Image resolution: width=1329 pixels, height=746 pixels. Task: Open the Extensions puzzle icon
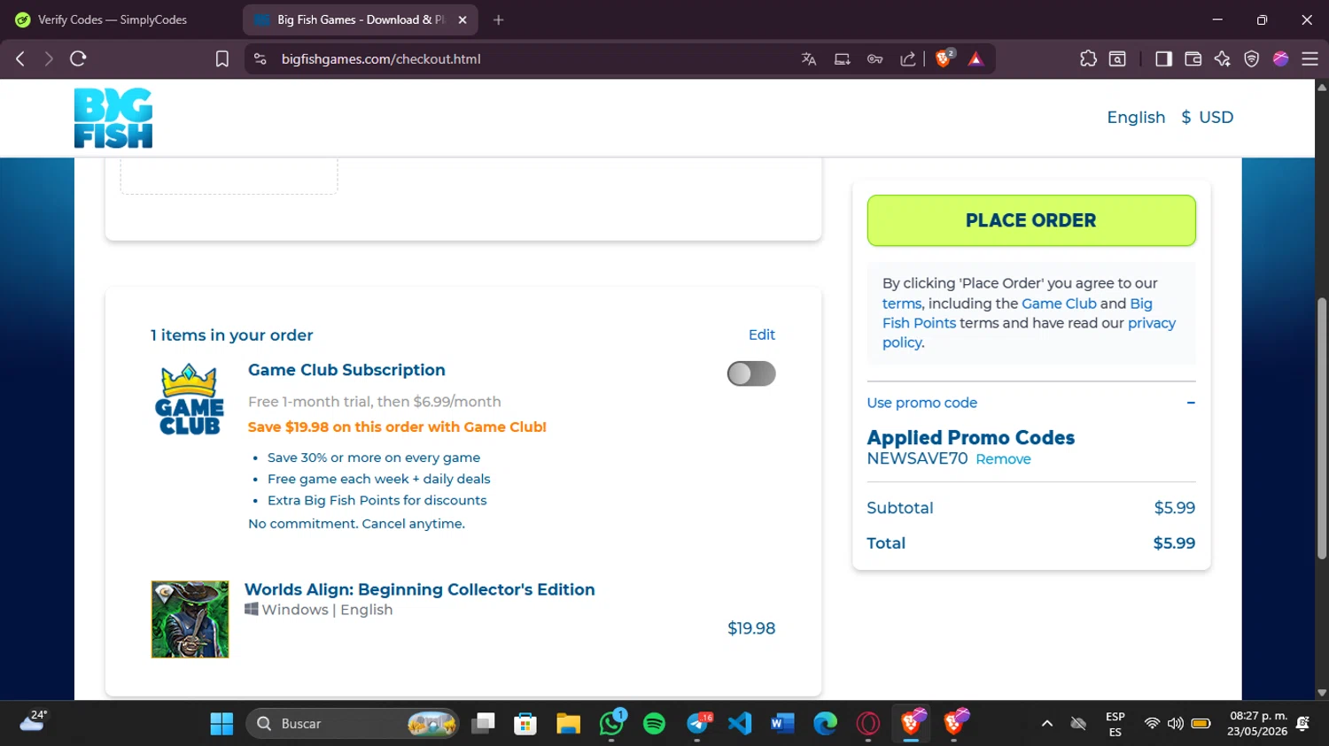click(x=1088, y=59)
